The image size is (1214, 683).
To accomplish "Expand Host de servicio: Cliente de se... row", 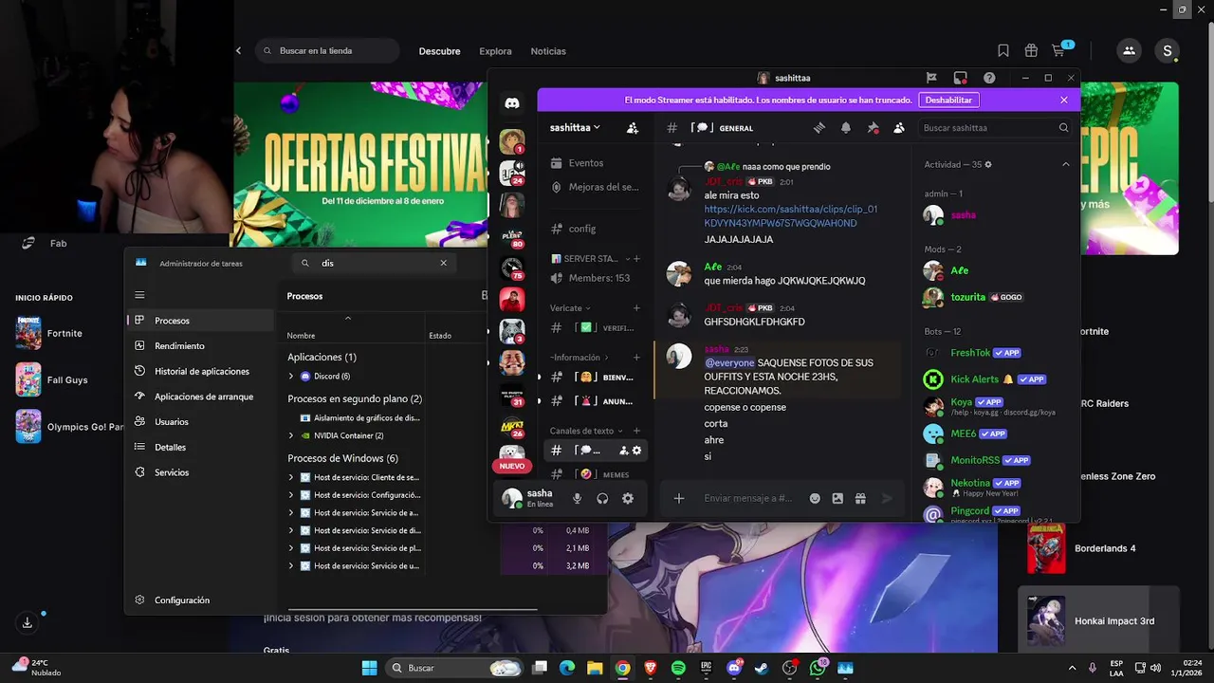I will (x=291, y=478).
